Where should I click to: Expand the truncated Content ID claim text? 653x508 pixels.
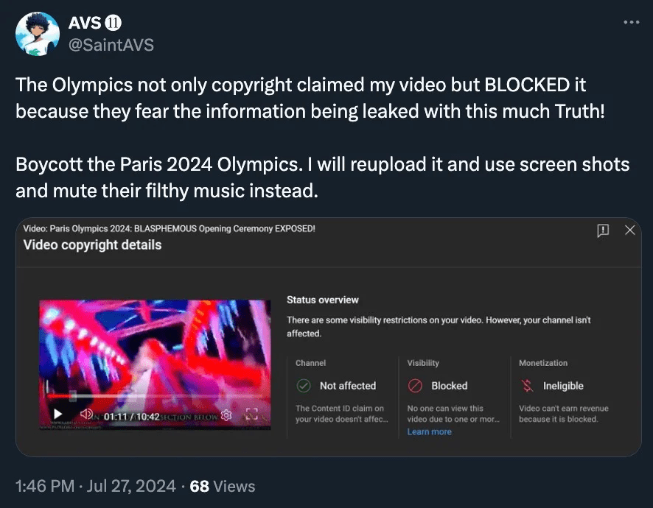coord(341,414)
